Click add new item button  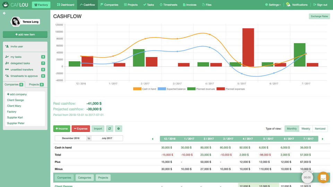pos(25,34)
